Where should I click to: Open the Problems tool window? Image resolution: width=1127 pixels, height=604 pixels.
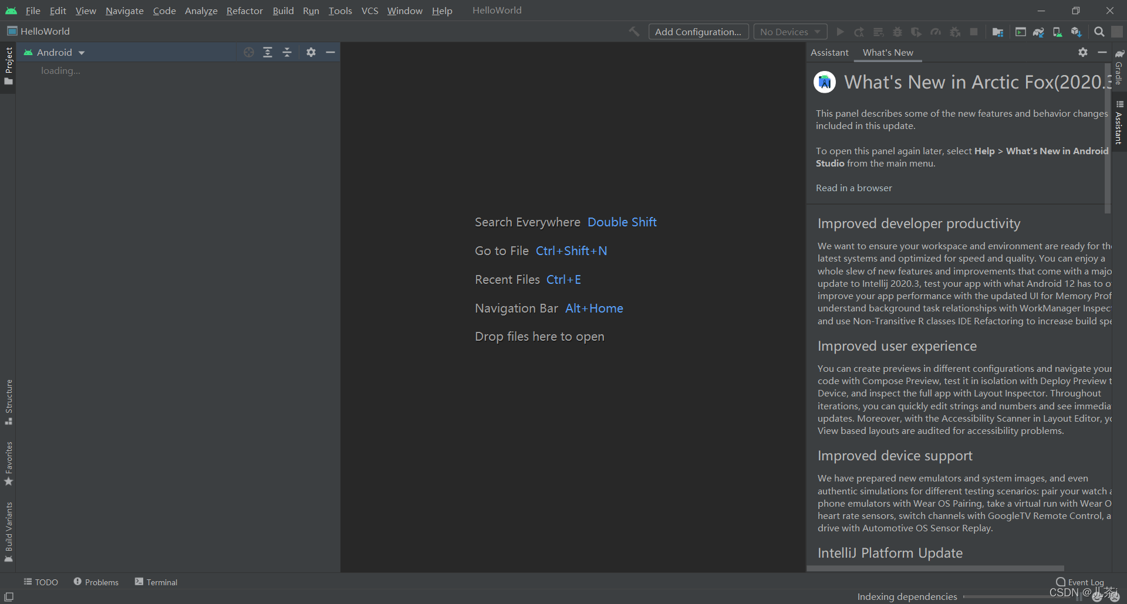click(96, 582)
